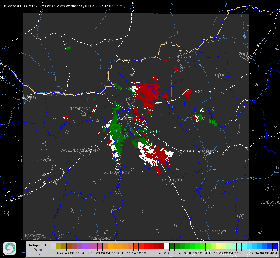Select the olive swatch right of -64
The width and height of the screenshot is (280, 258).
[x=59, y=246]
